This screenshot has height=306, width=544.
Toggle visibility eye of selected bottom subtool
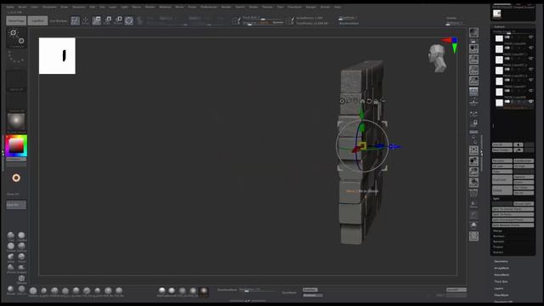point(530,102)
